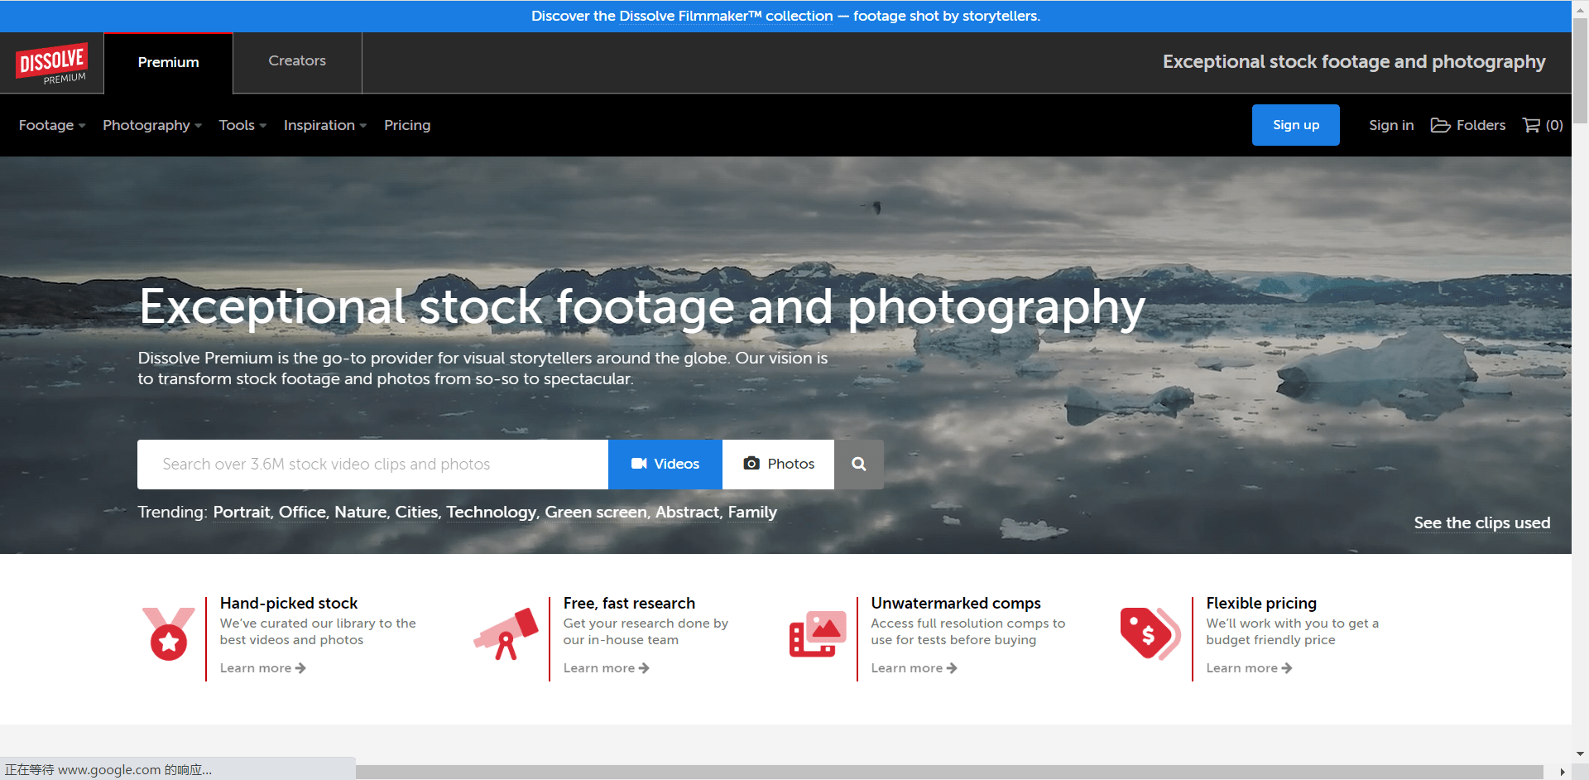Screen dimensions: 1589x780
Task: Click the telescope Free, fast research icon
Action: (x=506, y=634)
